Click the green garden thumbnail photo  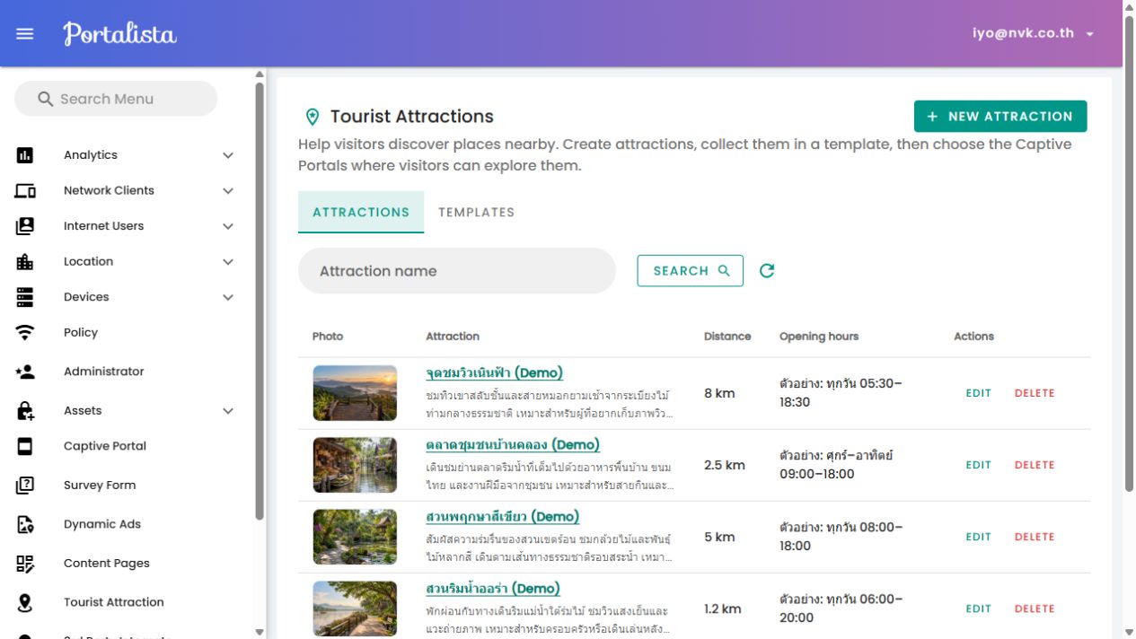coord(355,537)
